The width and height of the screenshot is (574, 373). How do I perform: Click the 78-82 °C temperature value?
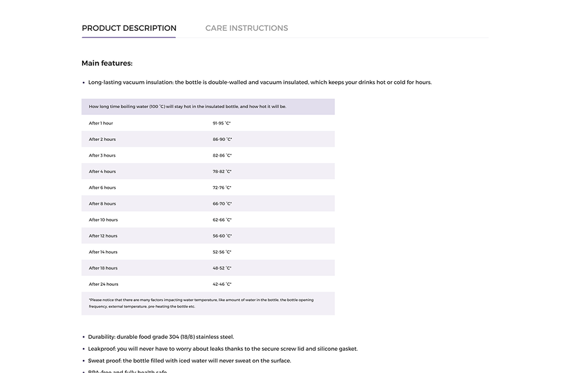click(222, 171)
